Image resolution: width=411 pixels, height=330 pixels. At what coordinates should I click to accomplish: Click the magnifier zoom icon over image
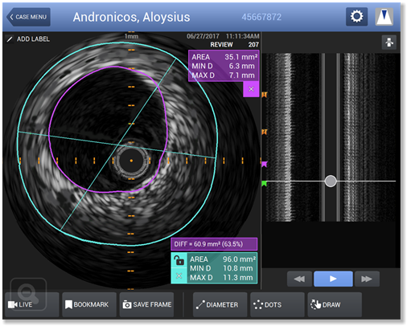[28, 294]
